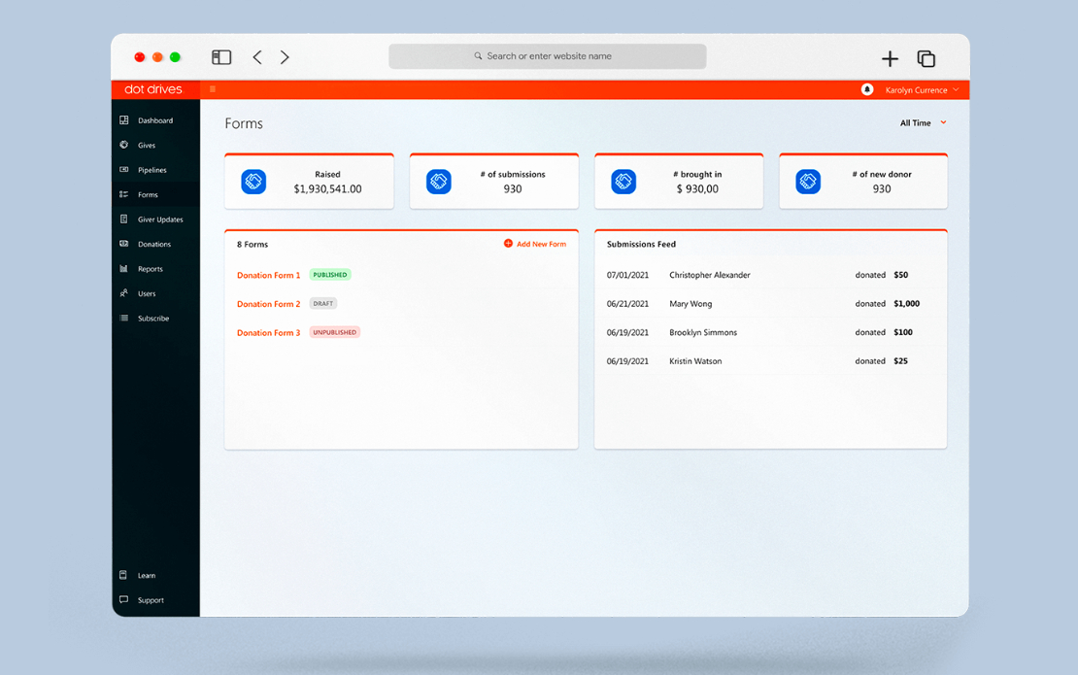Screen dimensions: 1078x675
Task: Open Reports from sidebar
Action: coord(155,269)
